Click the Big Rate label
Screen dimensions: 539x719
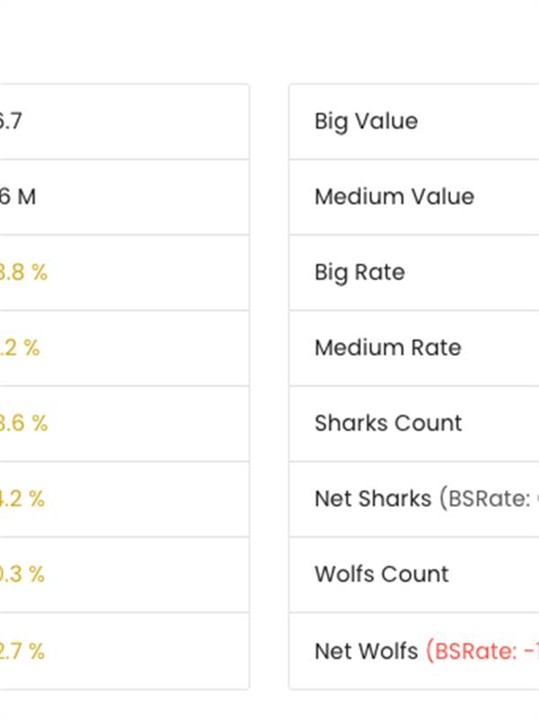coord(359,273)
